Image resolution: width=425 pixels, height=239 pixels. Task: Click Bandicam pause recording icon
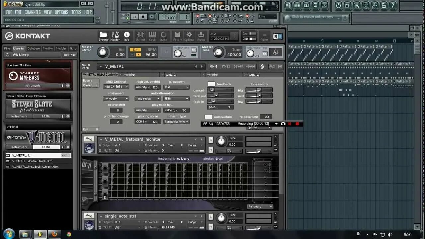290,124
